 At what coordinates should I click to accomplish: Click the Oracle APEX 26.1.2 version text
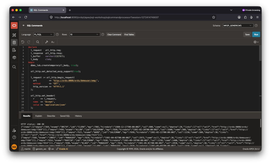pos(251,149)
